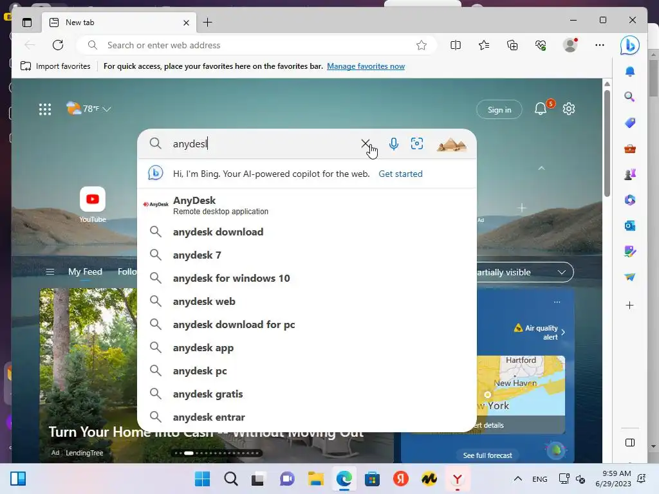The image size is (659, 494).
Task: Open sidebar Shopping tag icon
Action: [x=629, y=123]
